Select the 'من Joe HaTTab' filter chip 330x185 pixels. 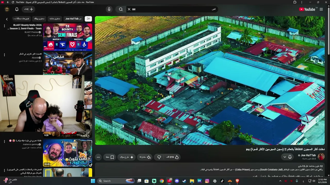[73, 19]
